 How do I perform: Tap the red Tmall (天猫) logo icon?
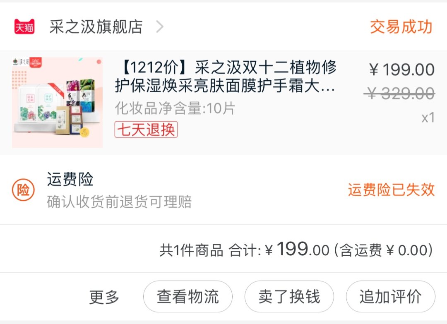coord(24,26)
